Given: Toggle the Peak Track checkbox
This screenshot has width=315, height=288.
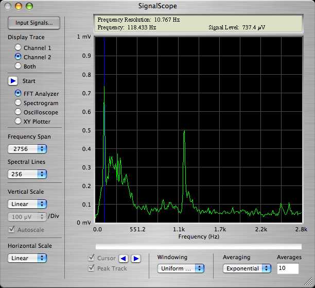Looking at the screenshot, I should [x=92, y=268].
